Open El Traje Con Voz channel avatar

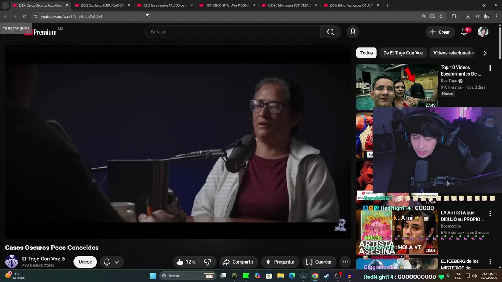coord(12,262)
